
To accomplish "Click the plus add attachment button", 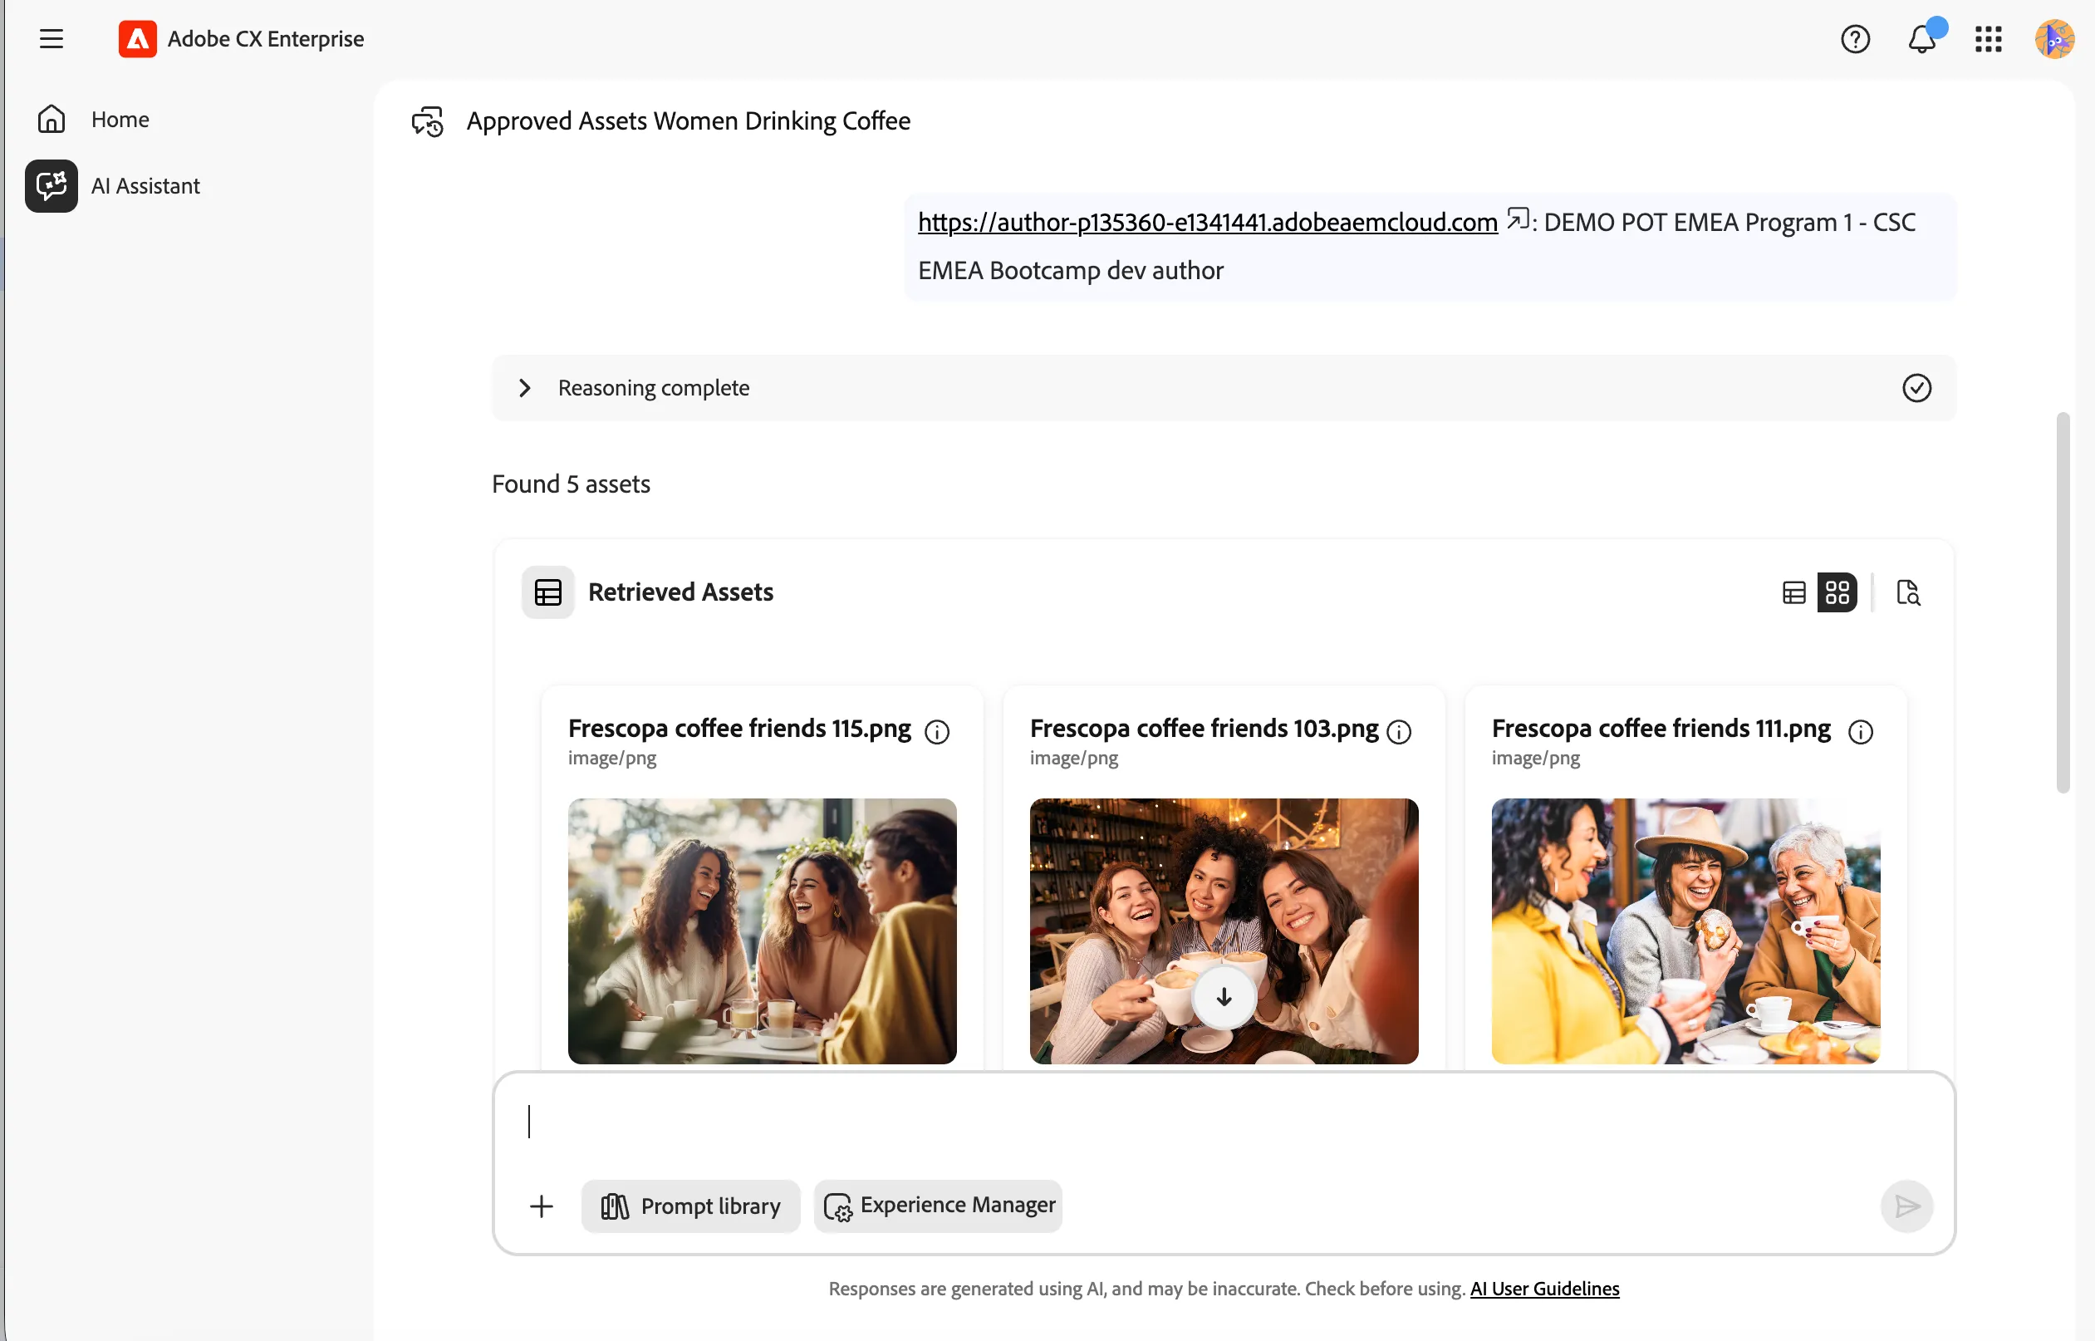I will tap(542, 1206).
